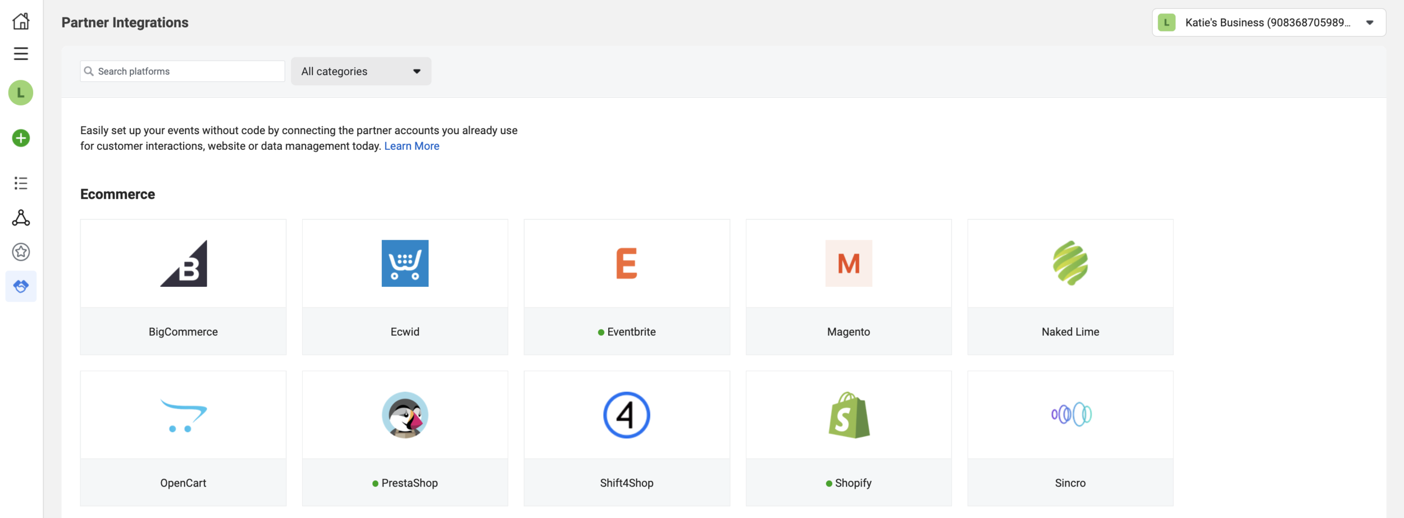
Task: Open the Shift4Shop label
Action: [627, 483]
